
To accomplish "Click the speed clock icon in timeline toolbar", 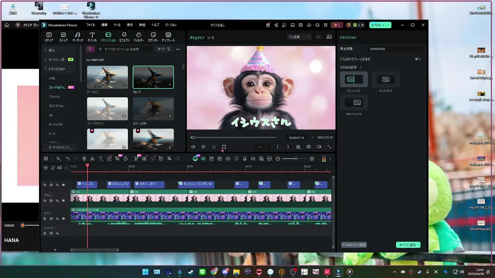I will pyautogui.click(x=126, y=159).
